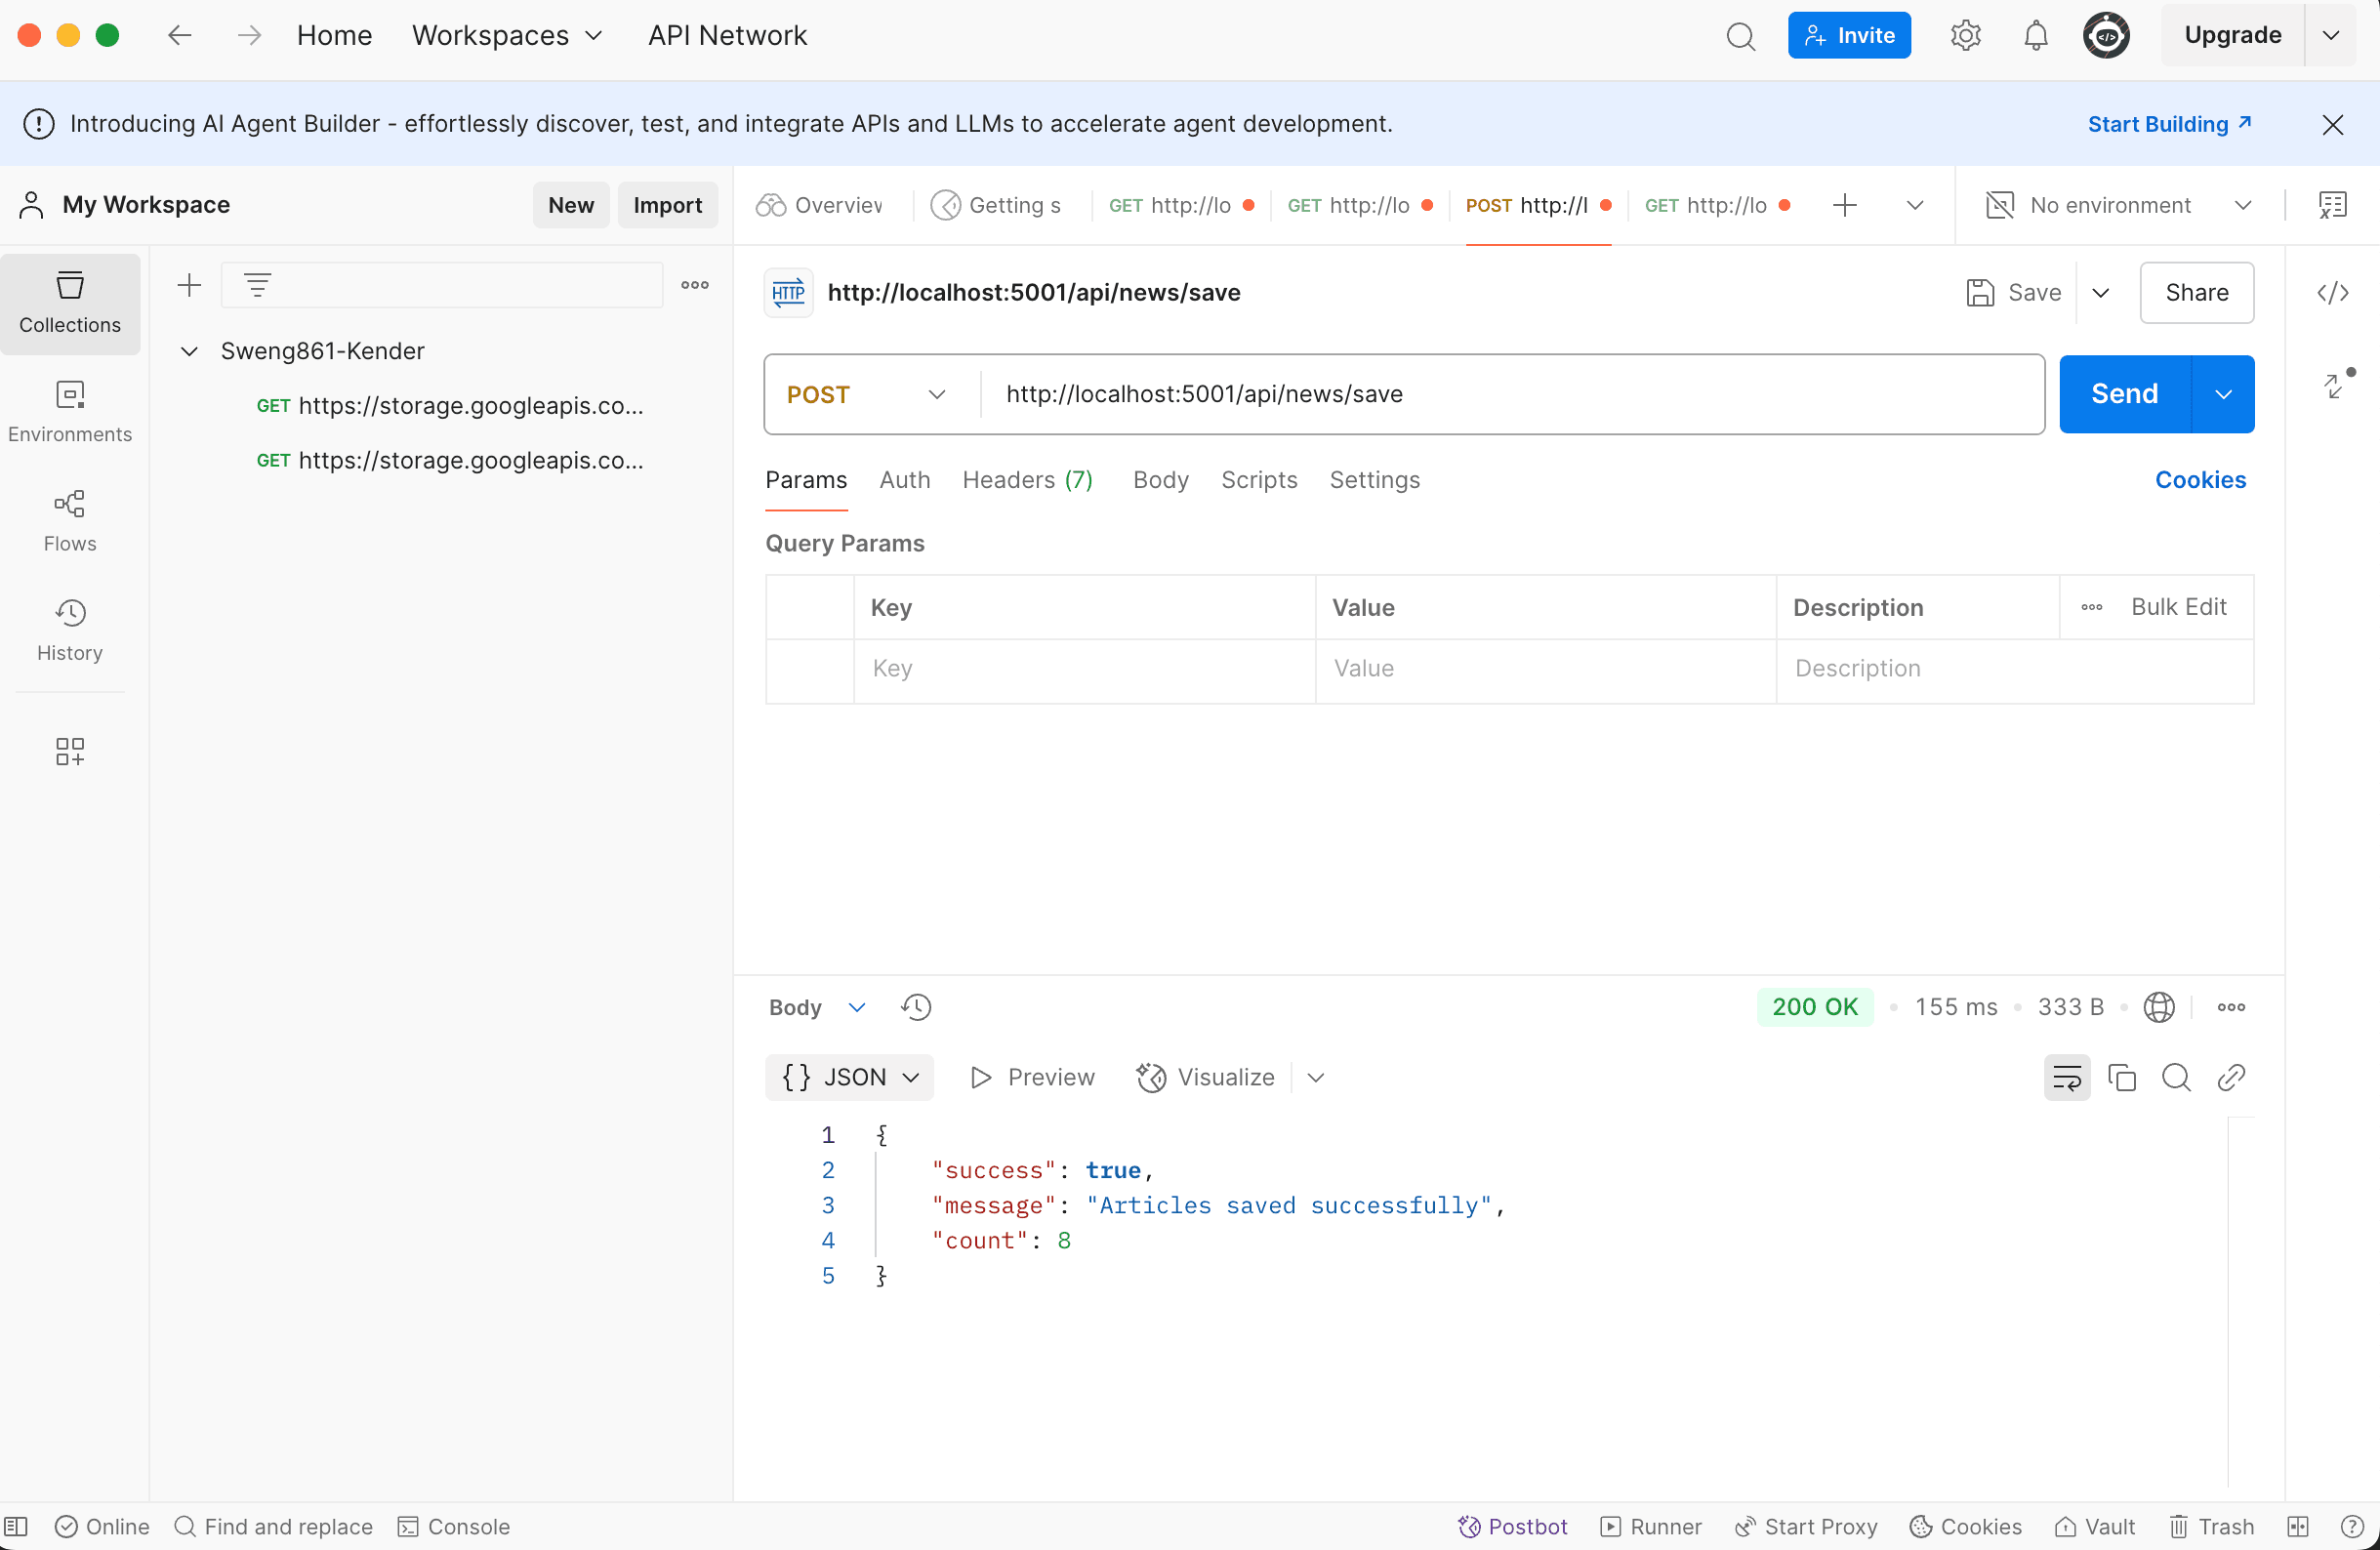Open a new request tab with plus

pyautogui.click(x=1845, y=205)
